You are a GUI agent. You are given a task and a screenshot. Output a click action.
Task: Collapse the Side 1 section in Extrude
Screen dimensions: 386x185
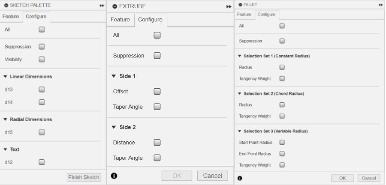(x=114, y=76)
